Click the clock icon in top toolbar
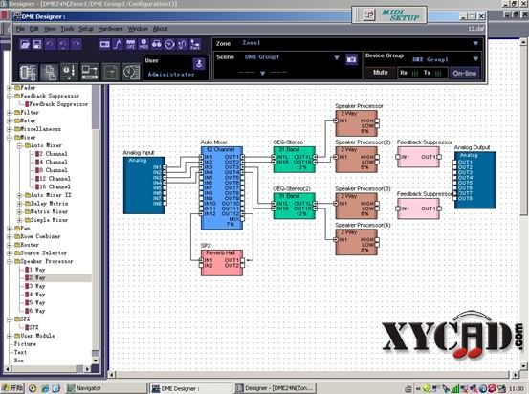The width and height of the screenshot is (529, 394). 169,44
